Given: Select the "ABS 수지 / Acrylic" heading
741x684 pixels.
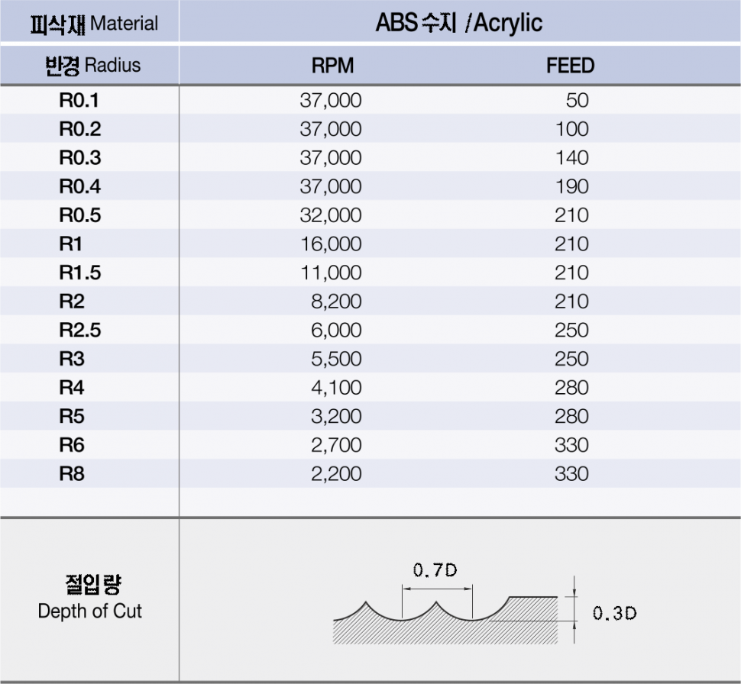Looking at the screenshot, I should click(x=459, y=23).
